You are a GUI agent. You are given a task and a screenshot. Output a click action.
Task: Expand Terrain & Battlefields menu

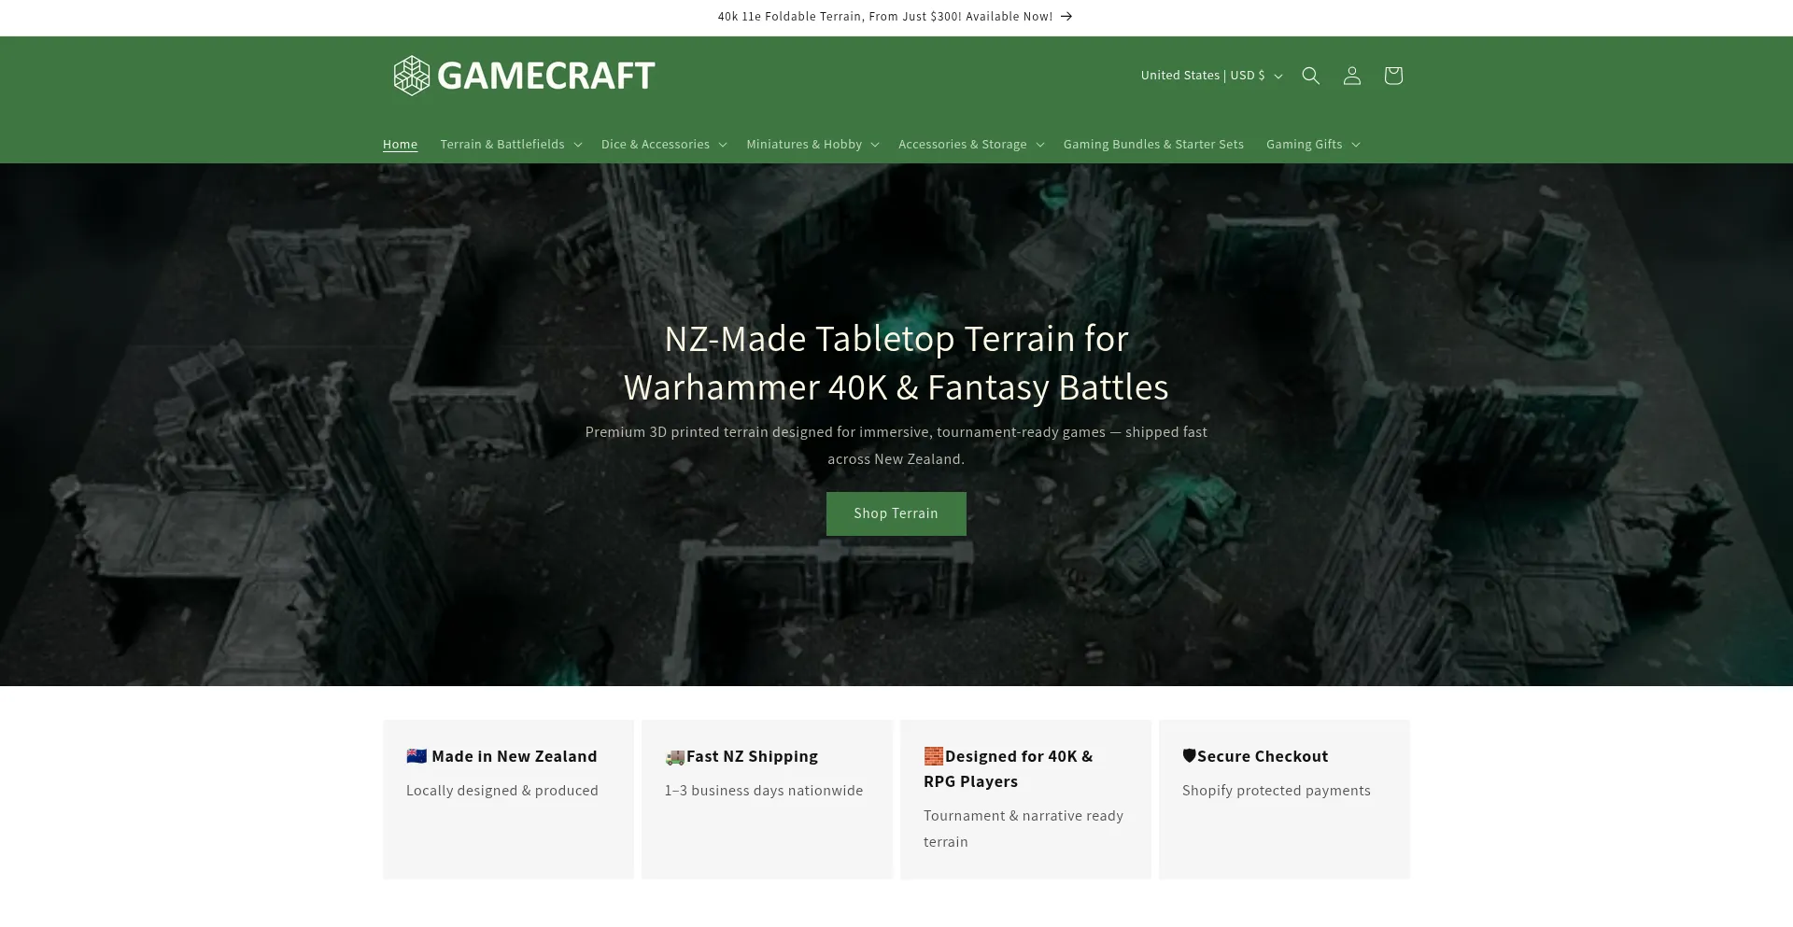pos(511,144)
